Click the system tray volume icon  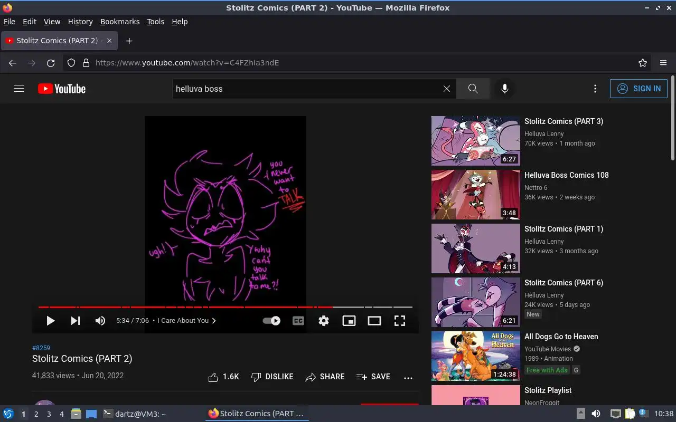596,414
